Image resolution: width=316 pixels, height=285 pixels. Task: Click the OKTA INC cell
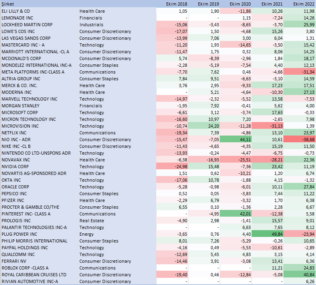[x=11, y=180]
